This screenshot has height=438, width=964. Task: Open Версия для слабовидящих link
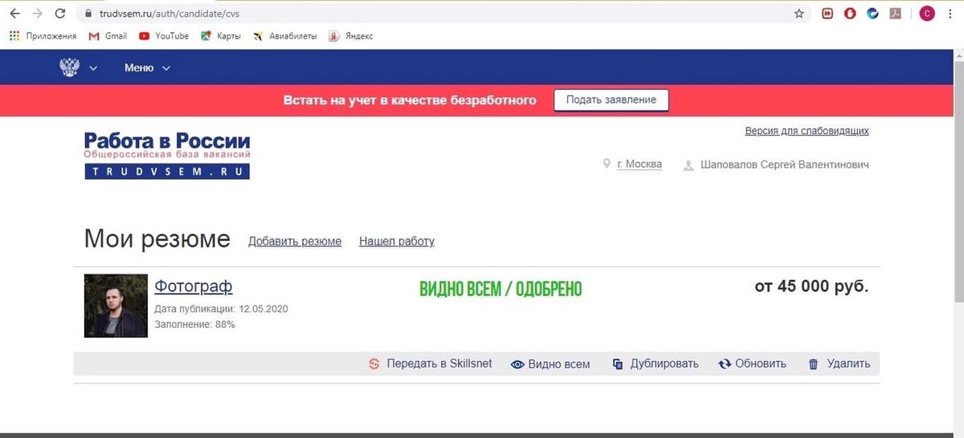[807, 131]
